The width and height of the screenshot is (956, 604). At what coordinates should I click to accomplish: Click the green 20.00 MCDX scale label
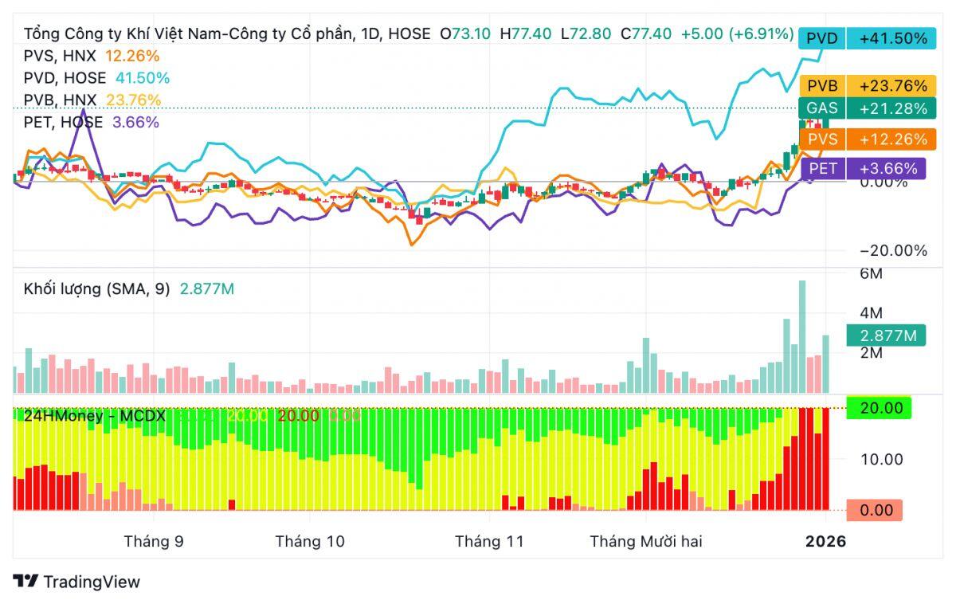click(x=880, y=408)
